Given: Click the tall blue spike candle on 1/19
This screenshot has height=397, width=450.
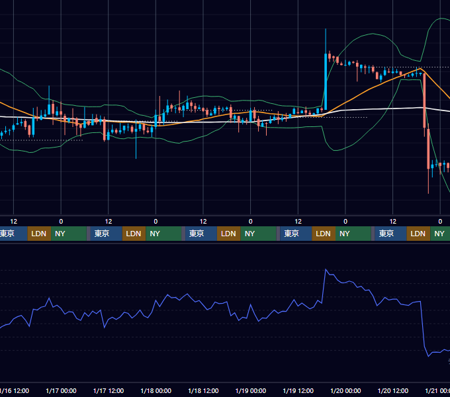Looking at the screenshot, I should (x=326, y=81).
